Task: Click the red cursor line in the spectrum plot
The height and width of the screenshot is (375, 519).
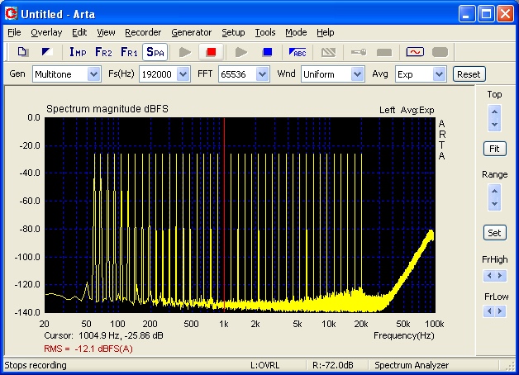Action: point(224,215)
